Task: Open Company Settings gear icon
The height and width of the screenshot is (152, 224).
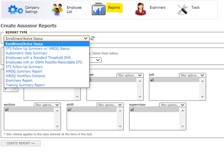Action: 16,10
